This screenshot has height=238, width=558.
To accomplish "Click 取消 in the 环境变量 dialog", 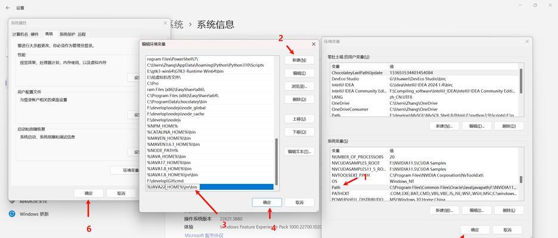I will tap(507, 230).
